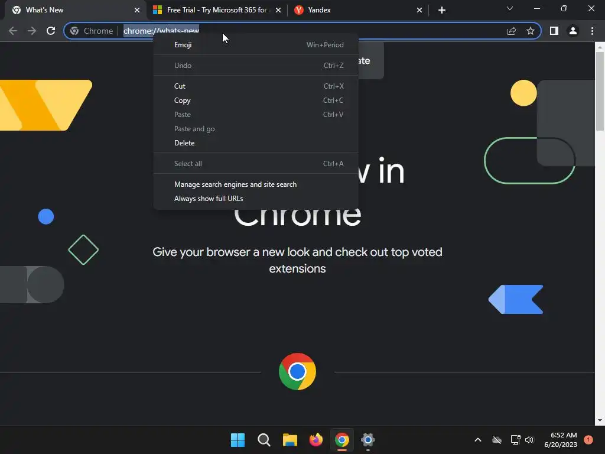Choose Emoji from the context menu
Image resolution: width=605 pixels, height=454 pixels.
[x=256, y=45]
